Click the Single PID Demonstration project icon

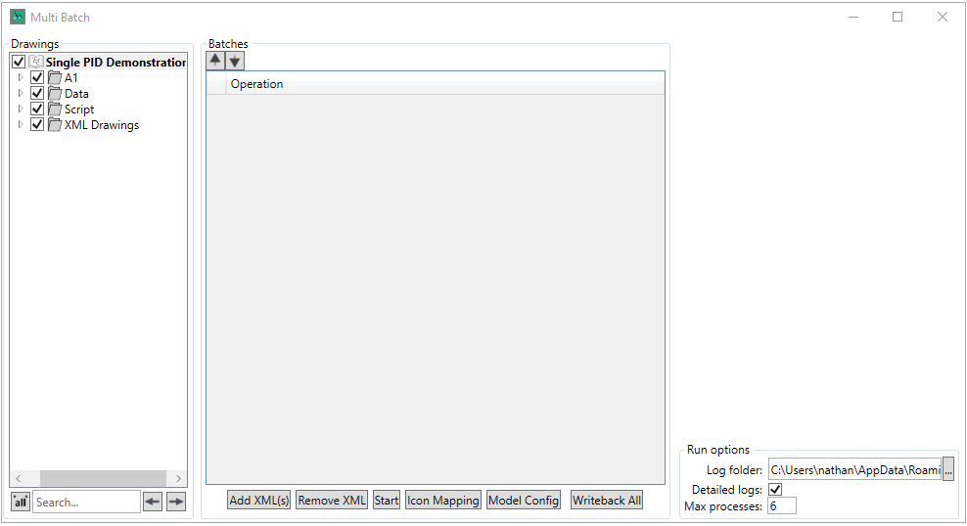(36, 63)
